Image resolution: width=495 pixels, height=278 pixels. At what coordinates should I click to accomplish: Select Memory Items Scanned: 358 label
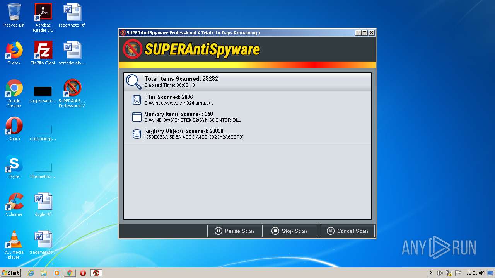point(179,114)
